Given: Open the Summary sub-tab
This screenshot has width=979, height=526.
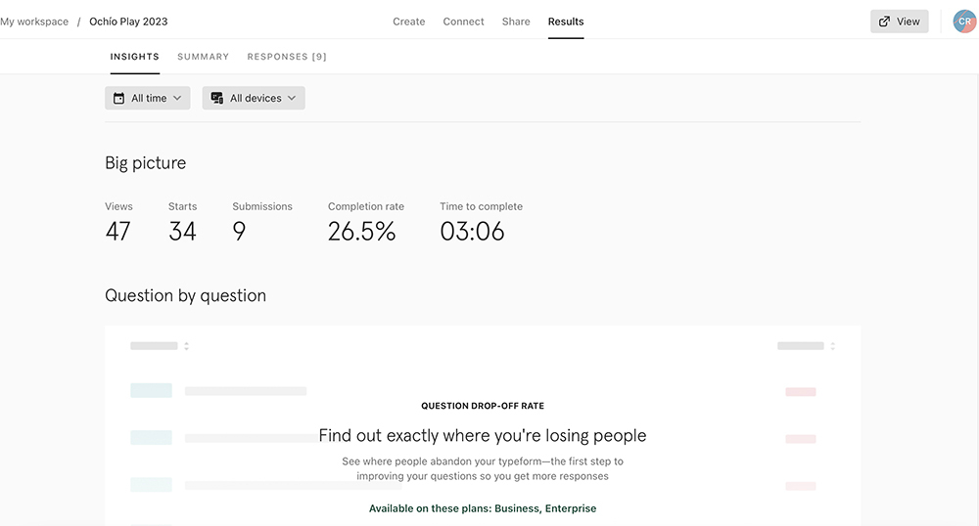Looking at the screenshot, I should [x=203, y=57].
